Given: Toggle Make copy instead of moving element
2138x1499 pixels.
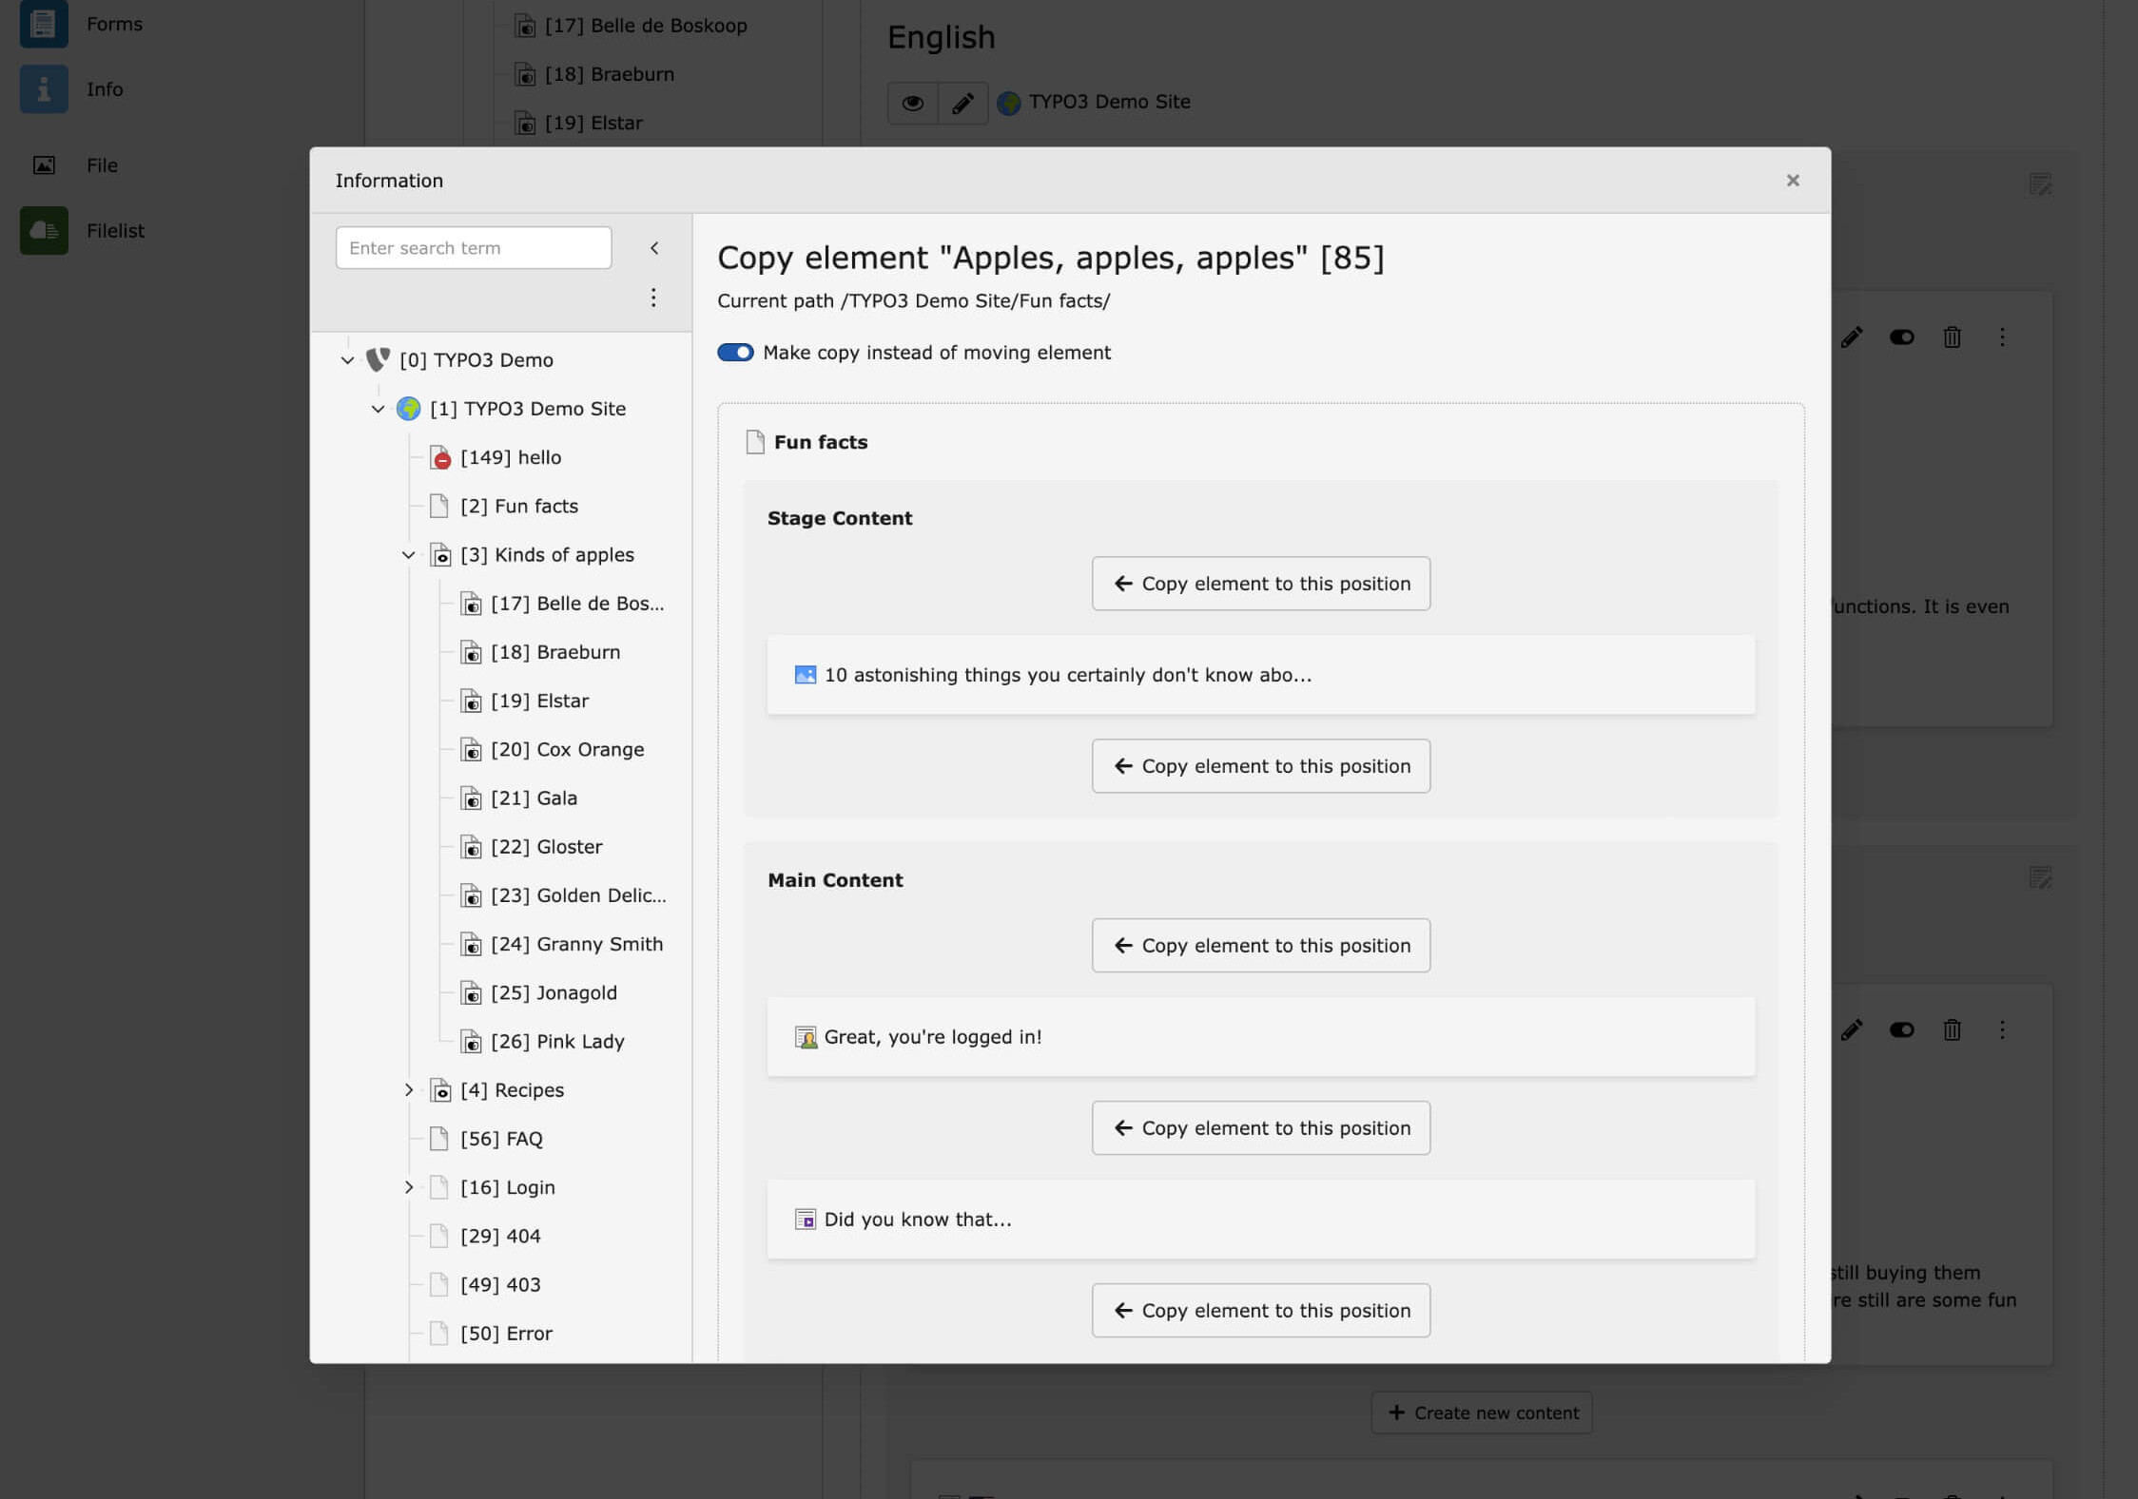Looking at the screenshot, I should [735, 353].
